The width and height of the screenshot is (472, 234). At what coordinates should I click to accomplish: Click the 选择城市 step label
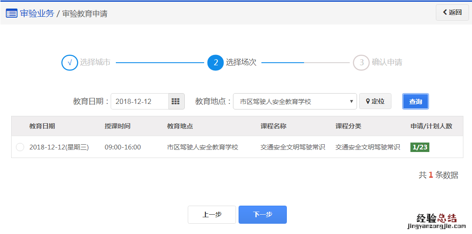click(x=95, y=63)
